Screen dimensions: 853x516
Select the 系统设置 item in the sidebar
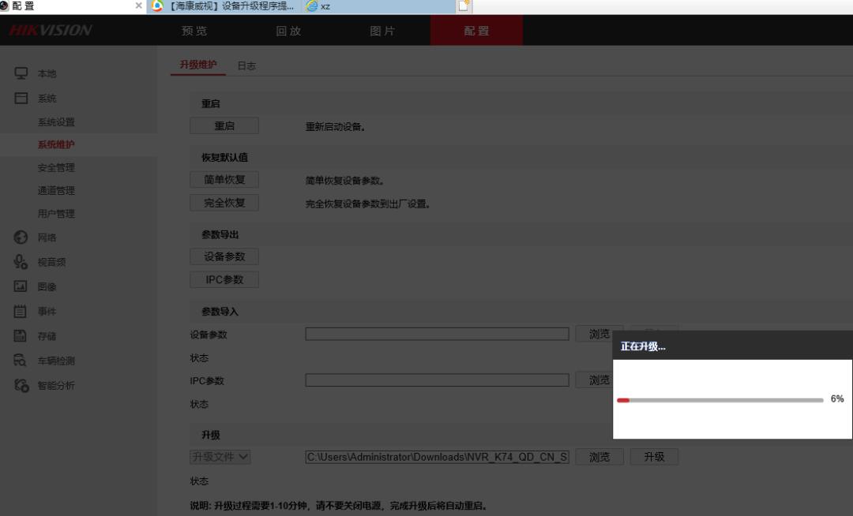55,122
